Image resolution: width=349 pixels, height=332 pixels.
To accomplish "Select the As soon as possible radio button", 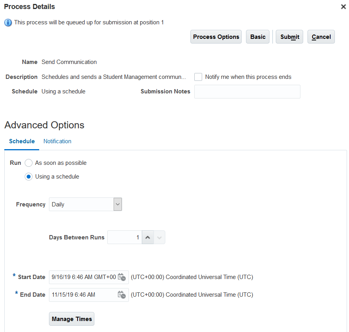I will (28, 163).
